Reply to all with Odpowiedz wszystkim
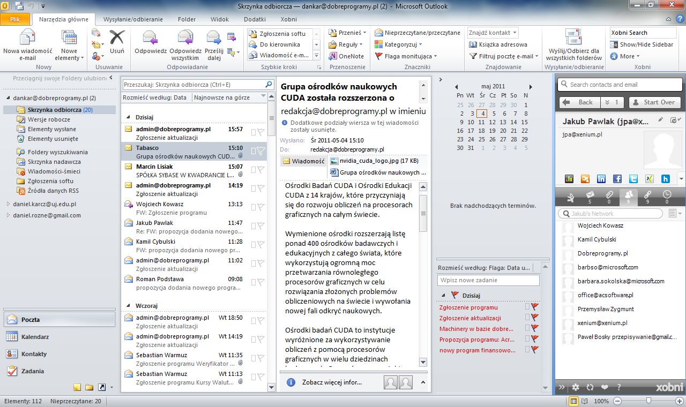 (185, 45)
